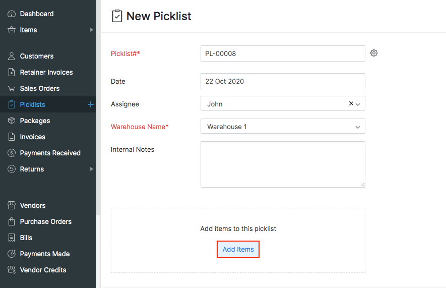Screen dimensions: 446x288
Task: Open Bills from the sidebar
Action: pos(26,238)
